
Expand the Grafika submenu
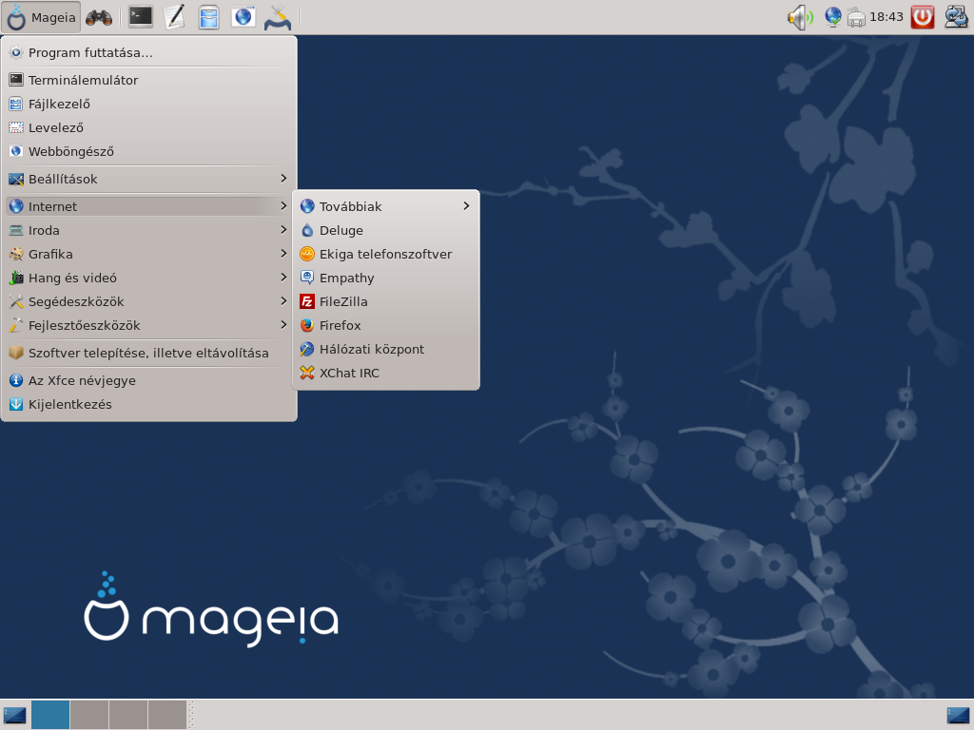148,254
